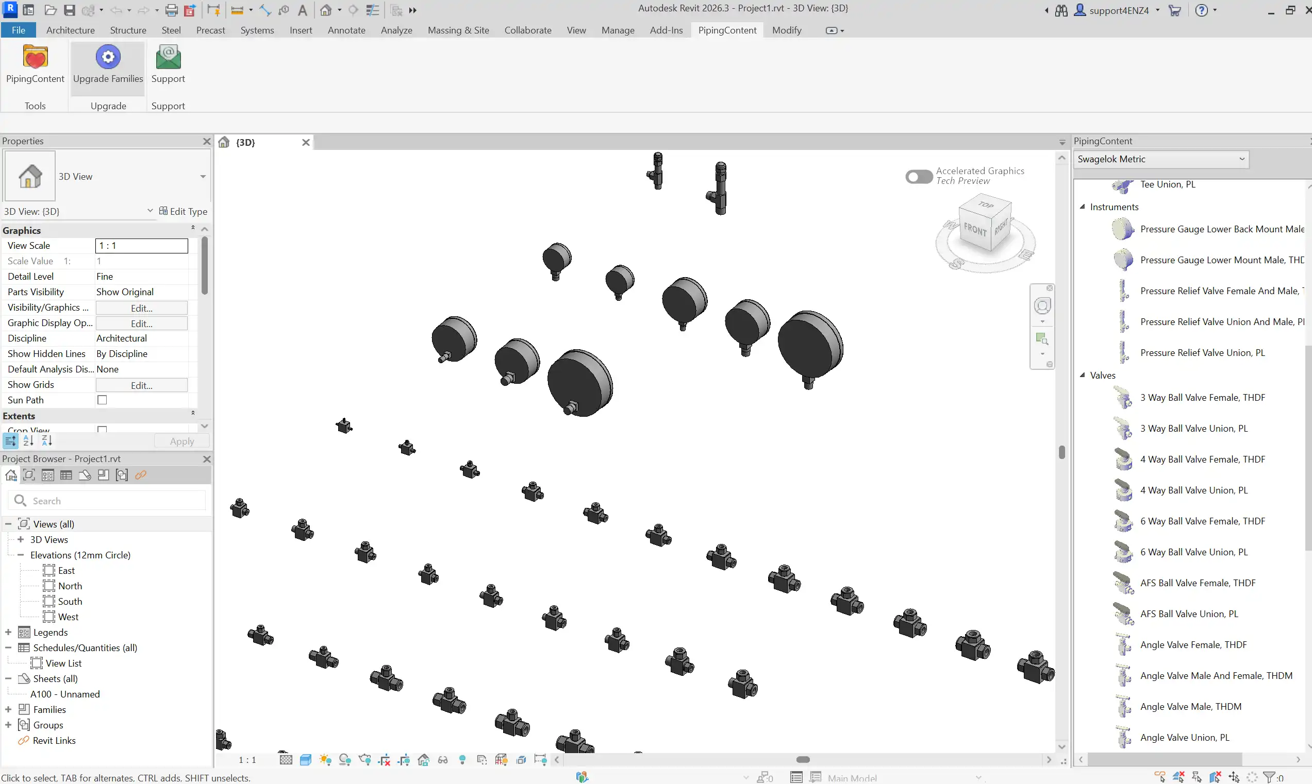
Task: Toggle Accelerated Graphics Tech Preview switch
Action: pos(919,177)
